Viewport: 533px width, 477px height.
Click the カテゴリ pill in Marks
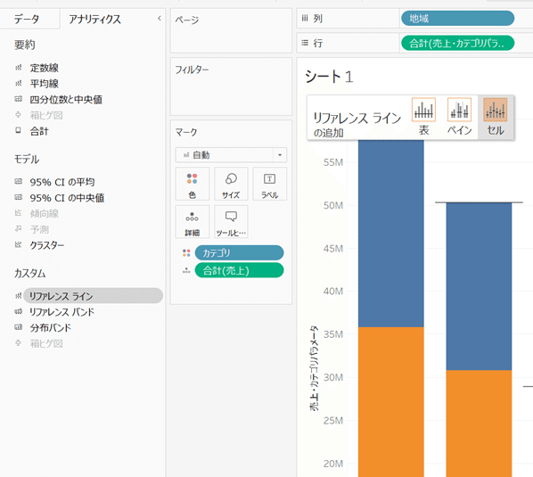[x=239, y=253]
